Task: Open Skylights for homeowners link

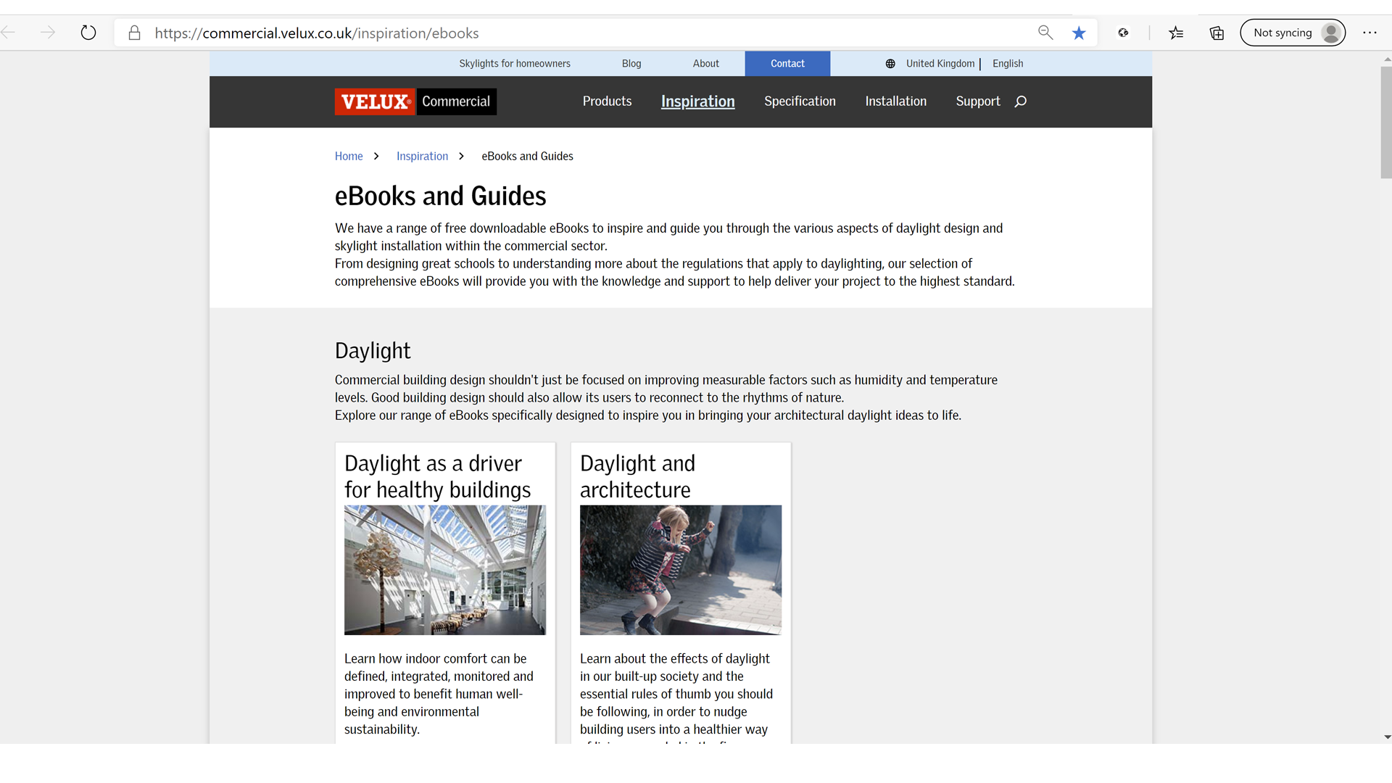Action: click(x=515, y=64)
